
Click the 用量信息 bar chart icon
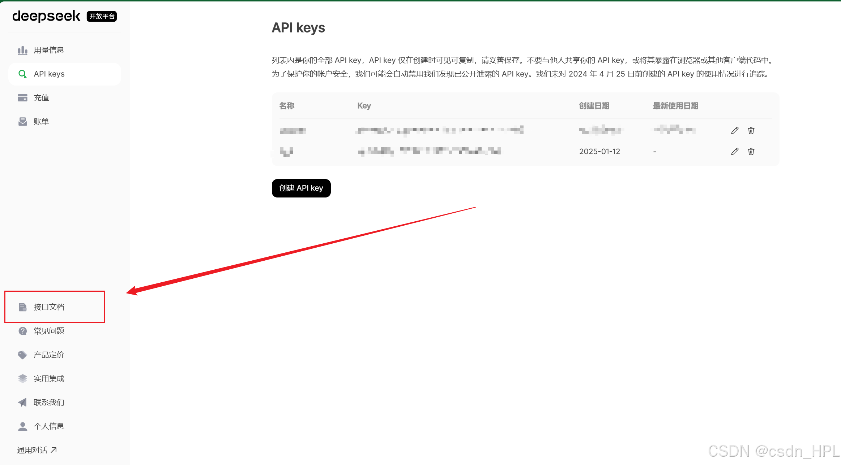tap(22, 50)
